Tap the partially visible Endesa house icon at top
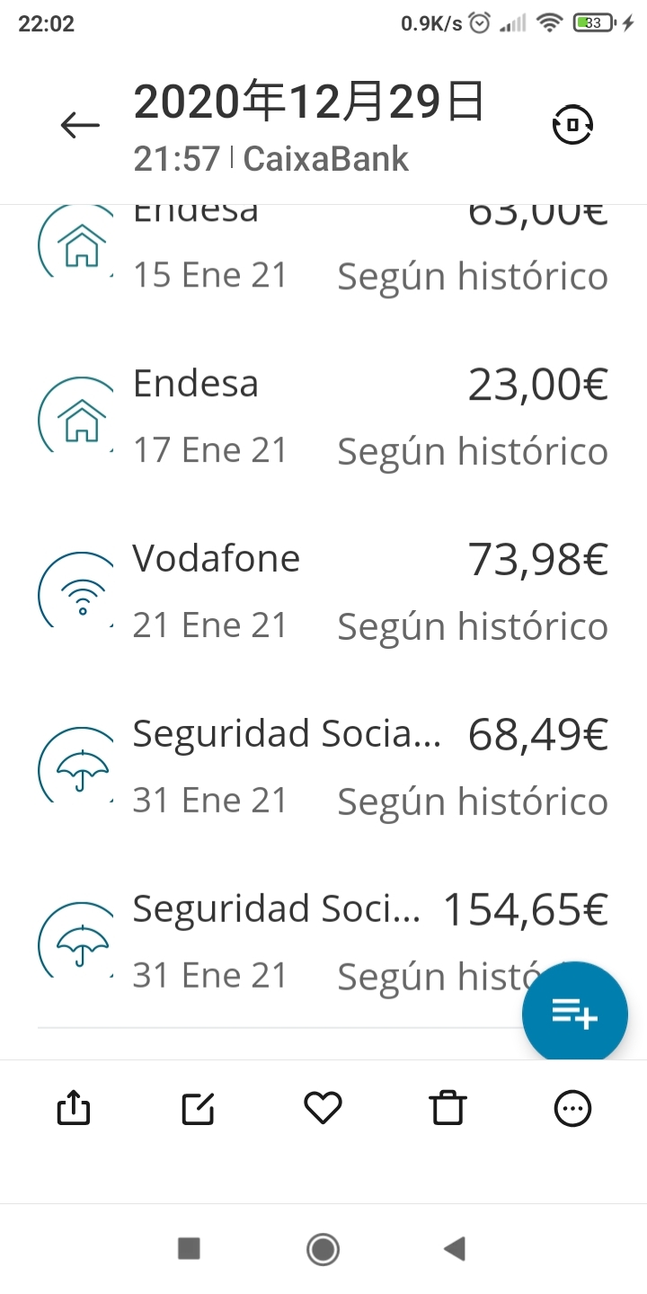The height and width of the screenshot is (1294, 647). click(x=81, y=244)
